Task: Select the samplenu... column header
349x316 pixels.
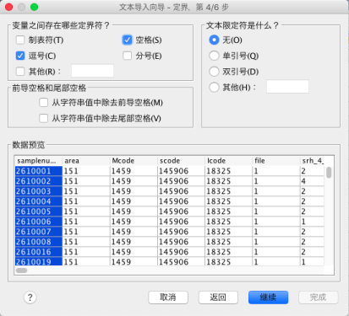Action: point(39,161)
